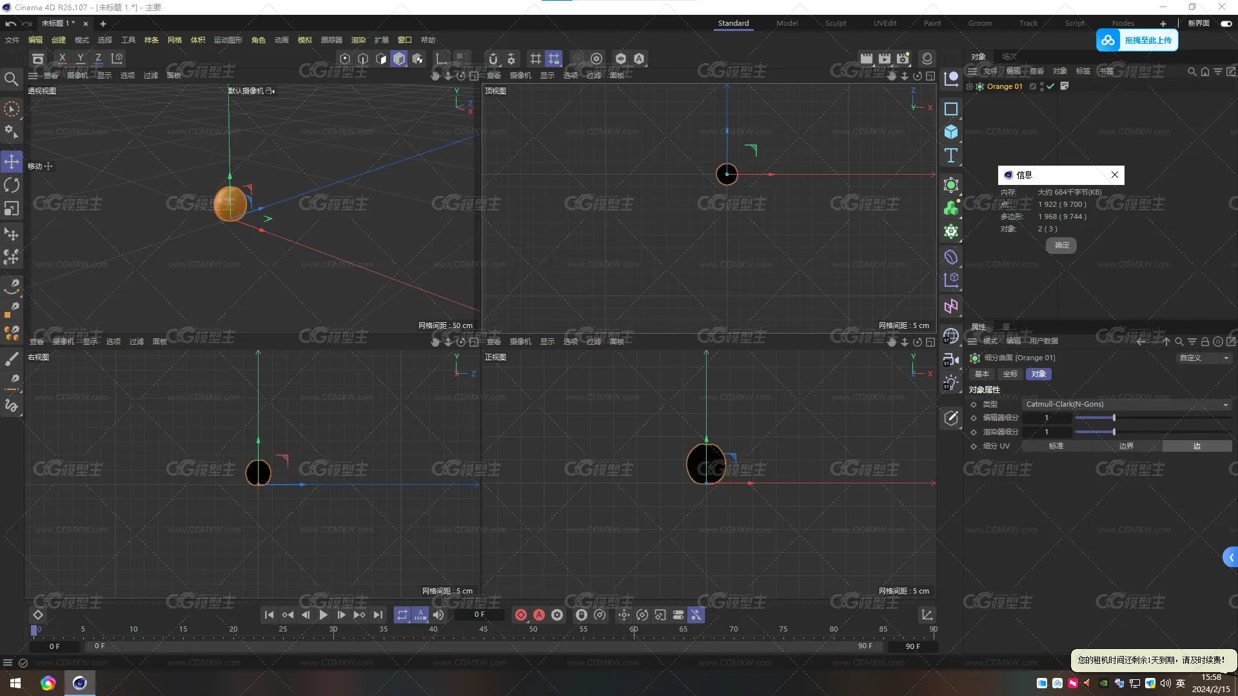Click the home icon in Object Manager
This screenshot has width=1238, height=696.
[1205, 72]
